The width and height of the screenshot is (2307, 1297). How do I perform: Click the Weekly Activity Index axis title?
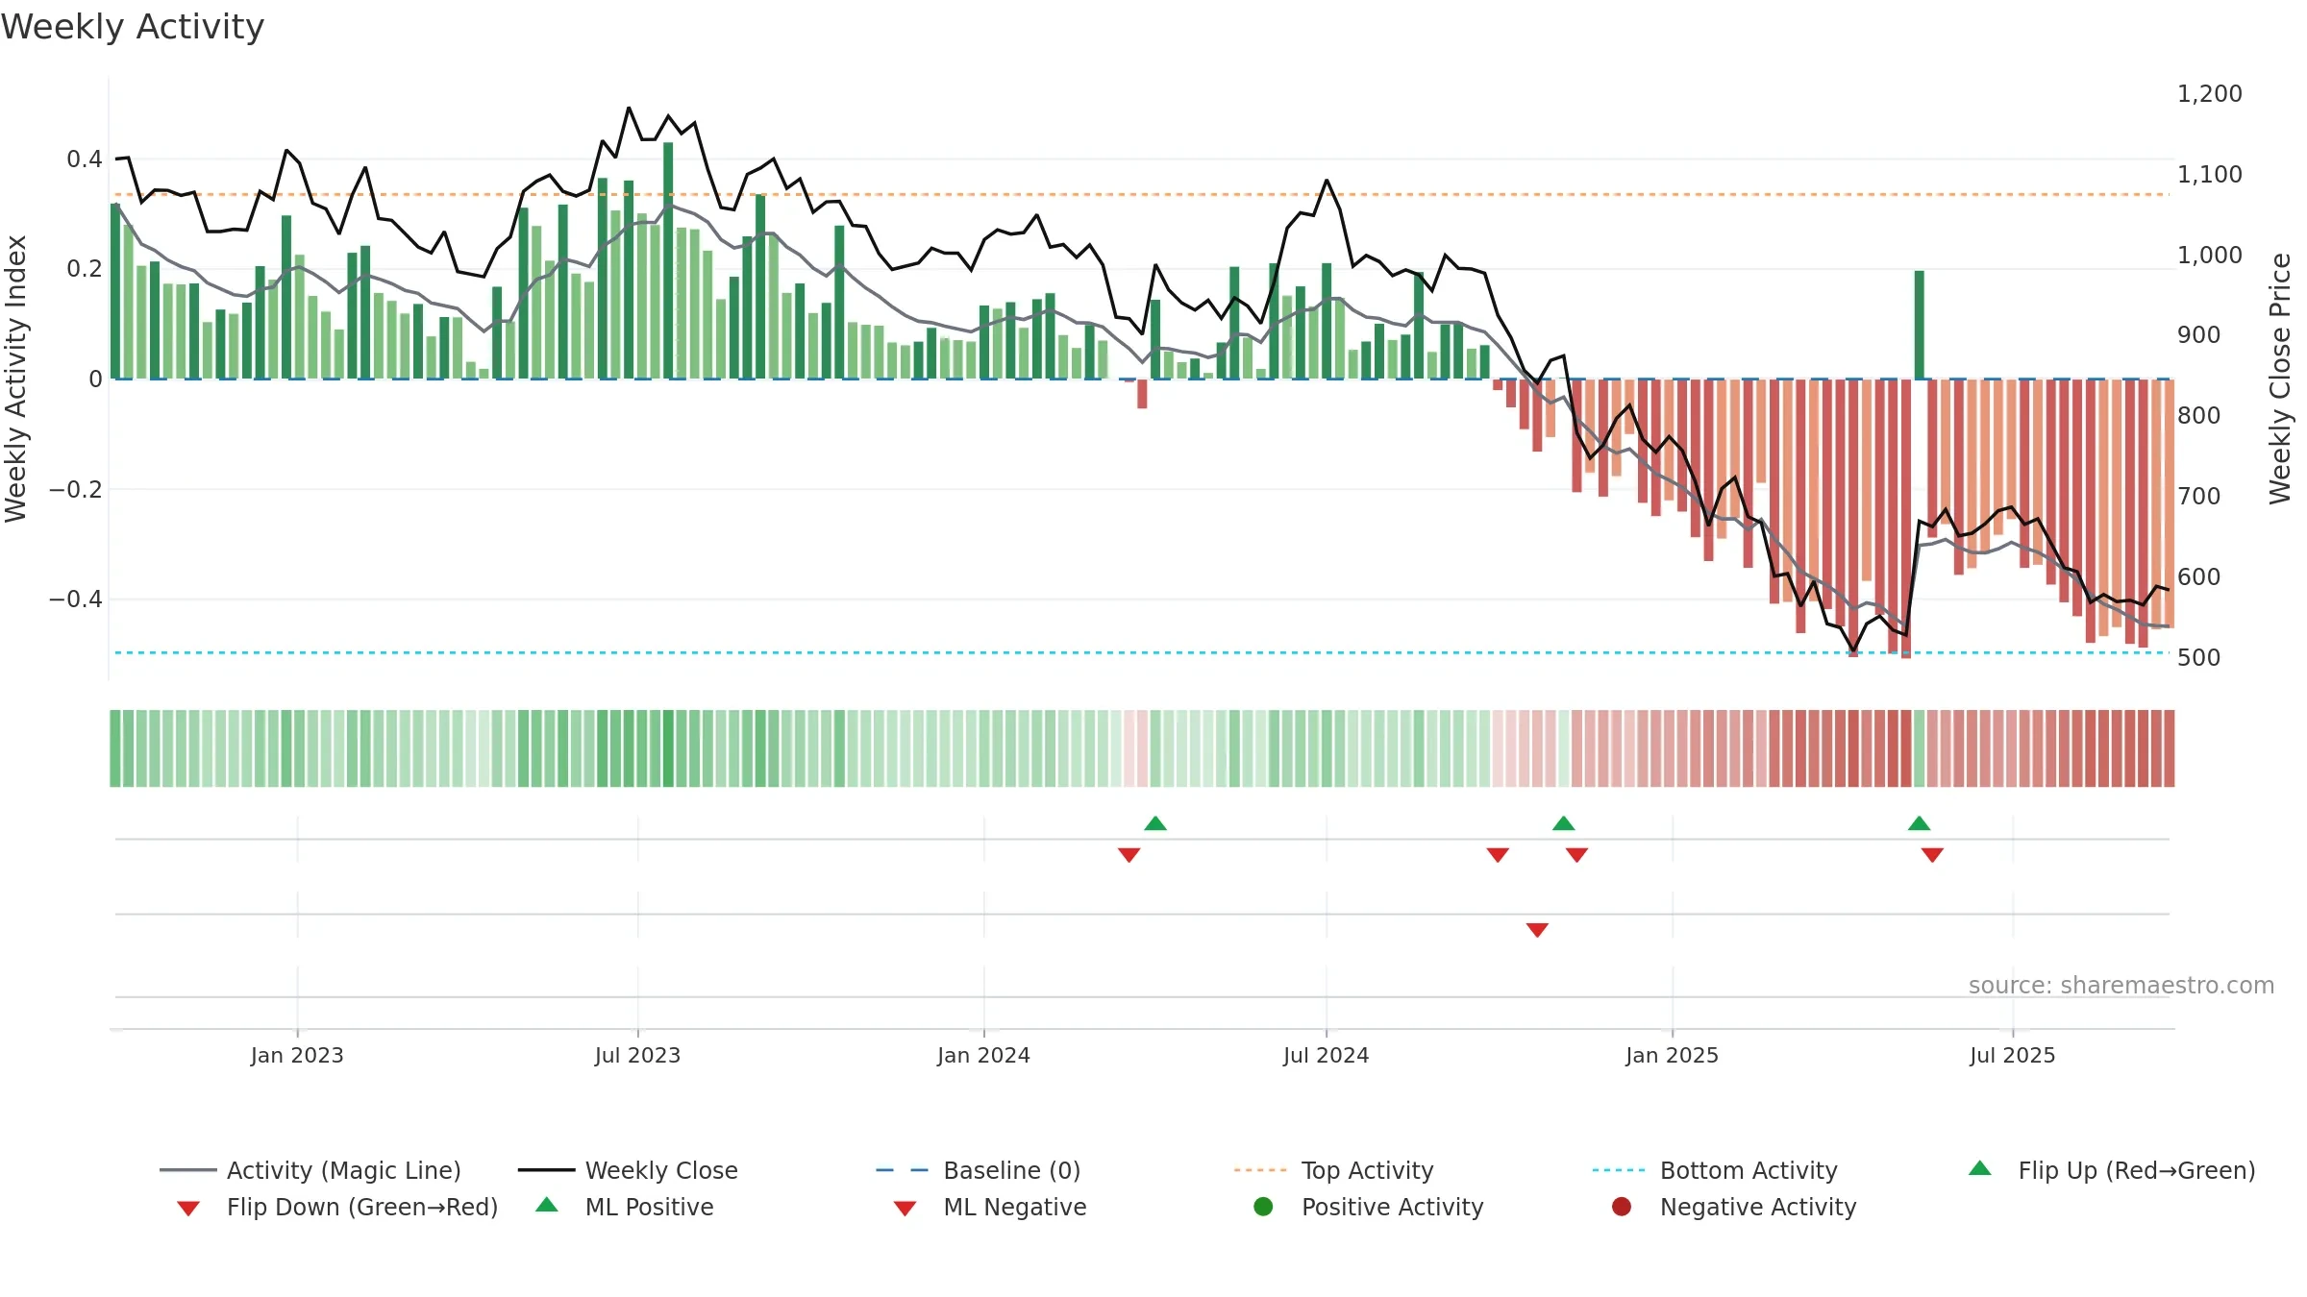point(15,379)
